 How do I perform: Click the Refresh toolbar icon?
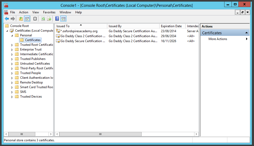tap(43, 19)
